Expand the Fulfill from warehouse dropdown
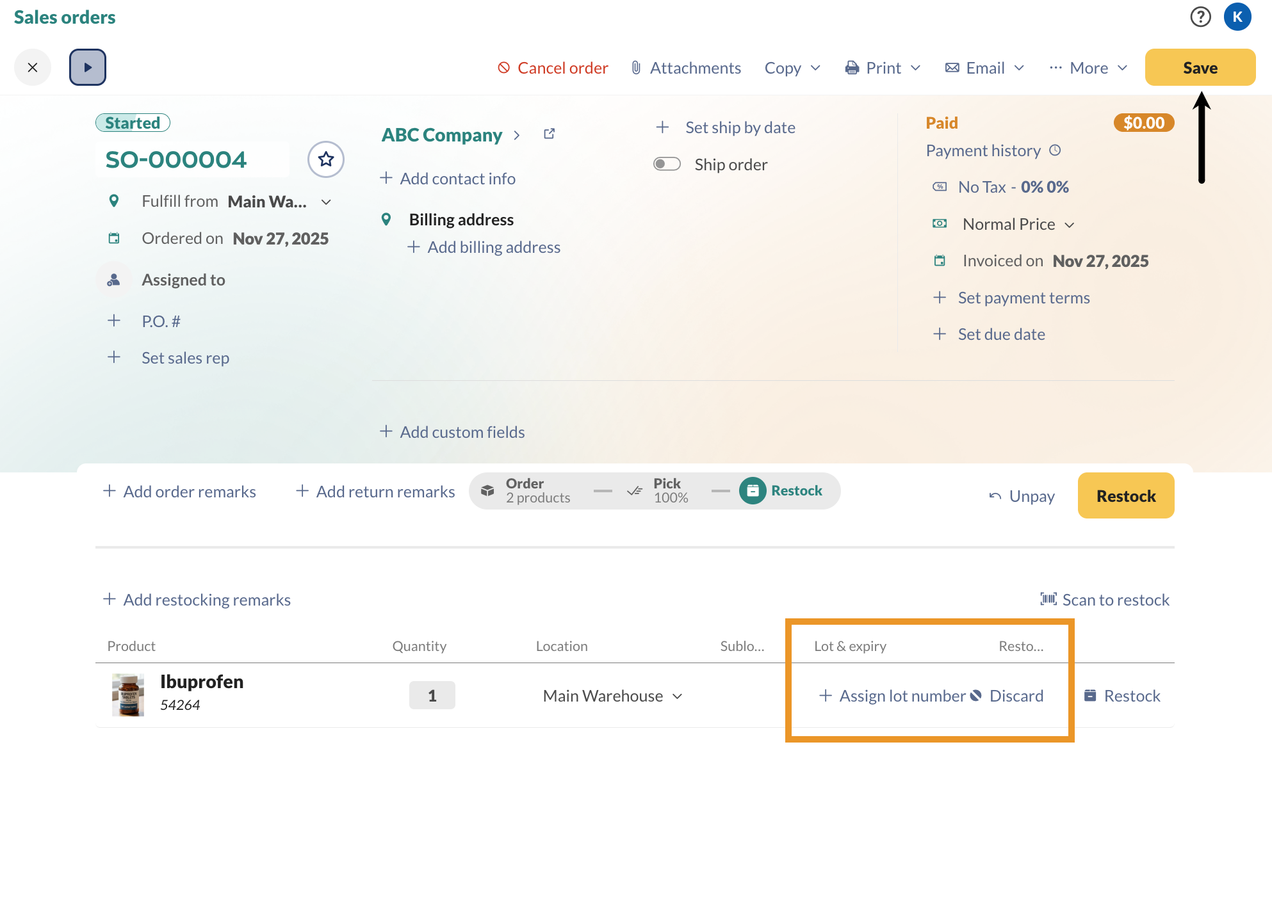Image resolution: width=1272 pixels, height=900 pixels. pyautogui.click(x=327, y=202)
